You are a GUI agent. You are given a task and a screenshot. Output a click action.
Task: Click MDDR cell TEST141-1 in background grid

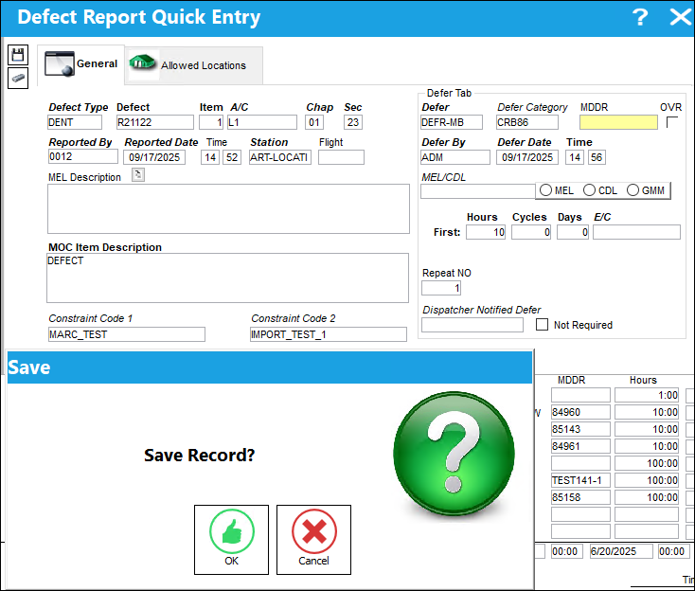[x=580, y=480]
